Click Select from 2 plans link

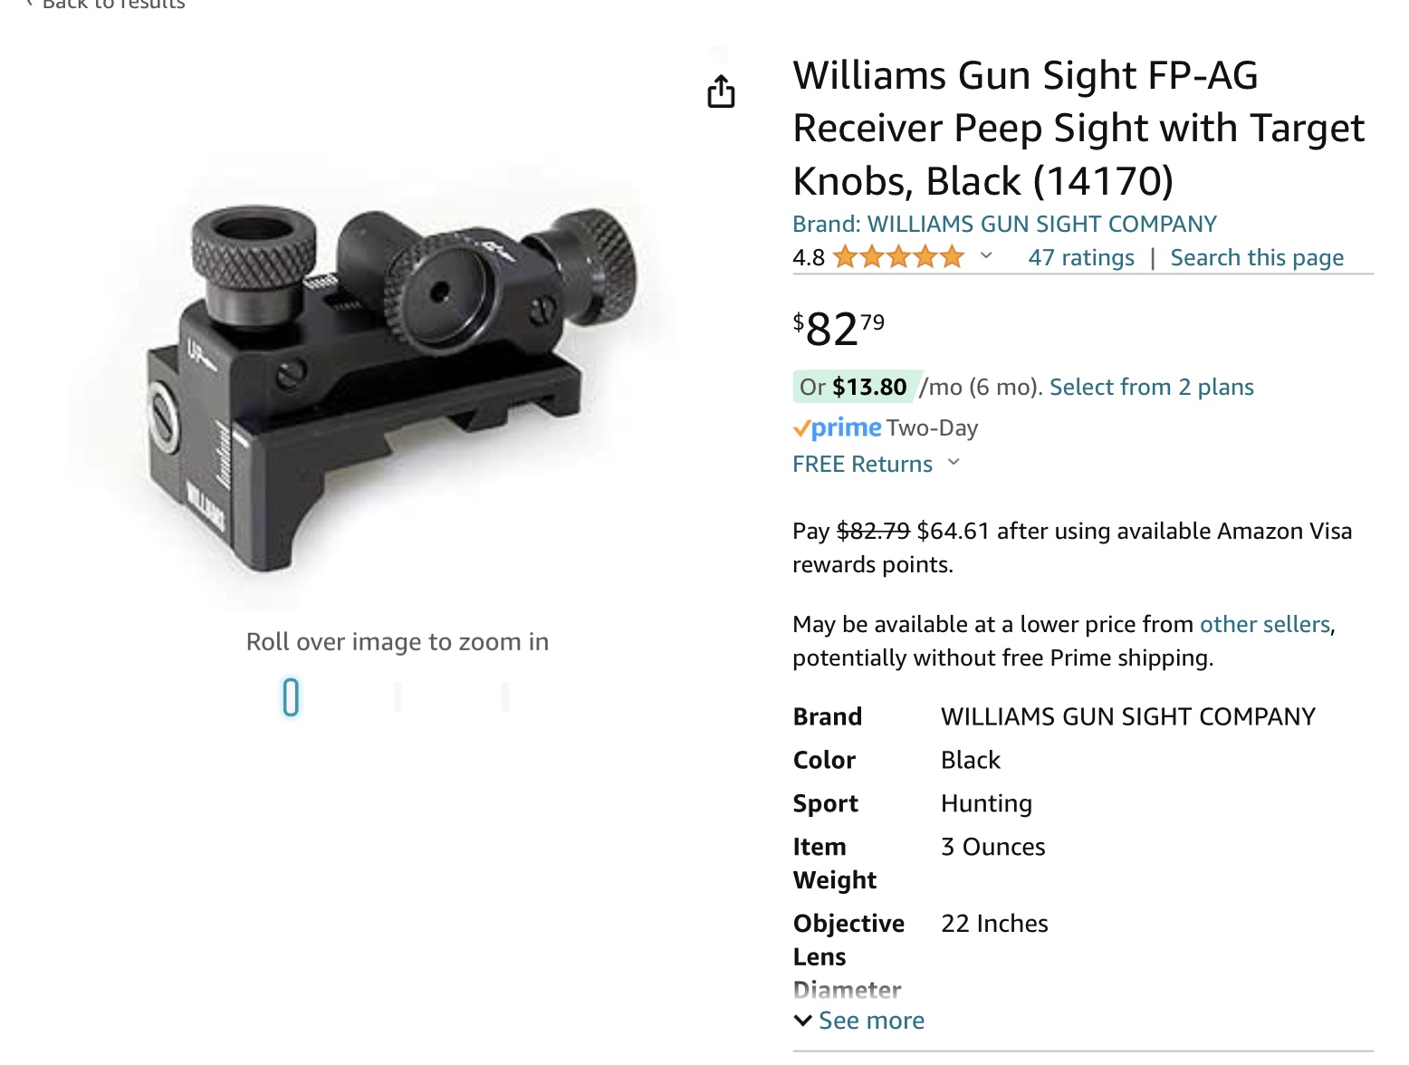click(1152, 388)
